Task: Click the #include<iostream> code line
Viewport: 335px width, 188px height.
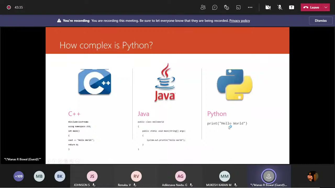Action: [78, 122]
